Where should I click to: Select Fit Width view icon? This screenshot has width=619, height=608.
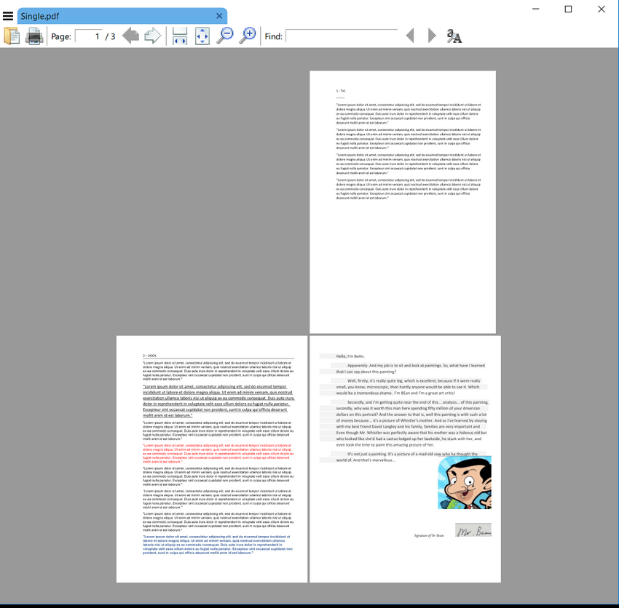pyautogui.click(x=180, y=36)
